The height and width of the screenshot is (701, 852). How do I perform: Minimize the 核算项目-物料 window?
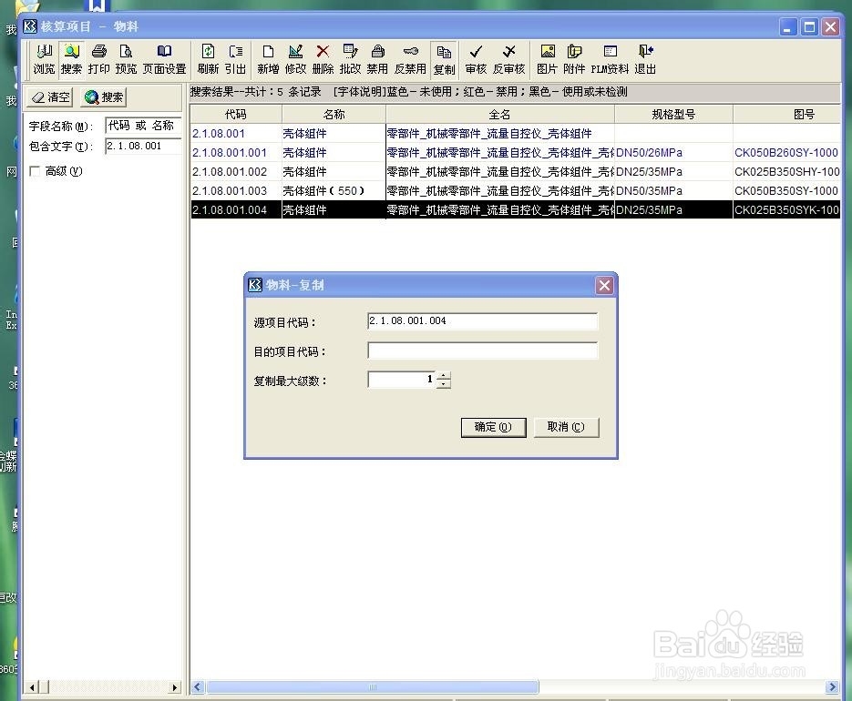pyautogui.click(x=788, y=26)
